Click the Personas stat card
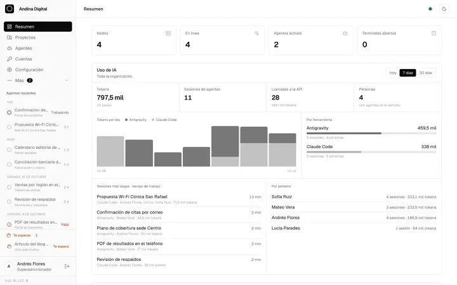Image resolution: width=457 pixels, height=285 pixels. point(397,97)
